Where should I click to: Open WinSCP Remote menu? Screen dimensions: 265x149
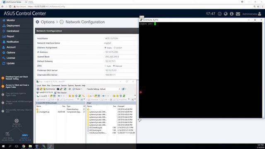click(78, 86)
